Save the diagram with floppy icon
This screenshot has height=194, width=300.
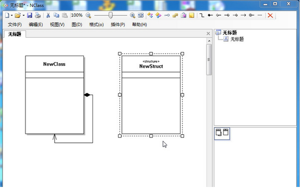(x=29, y=15)
